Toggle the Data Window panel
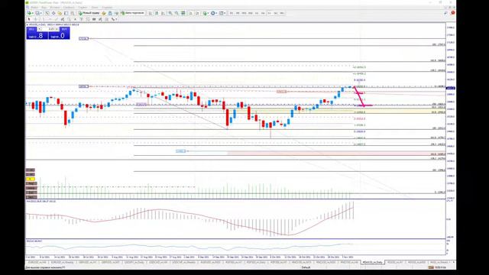The image size is (489, 275). 53,13
